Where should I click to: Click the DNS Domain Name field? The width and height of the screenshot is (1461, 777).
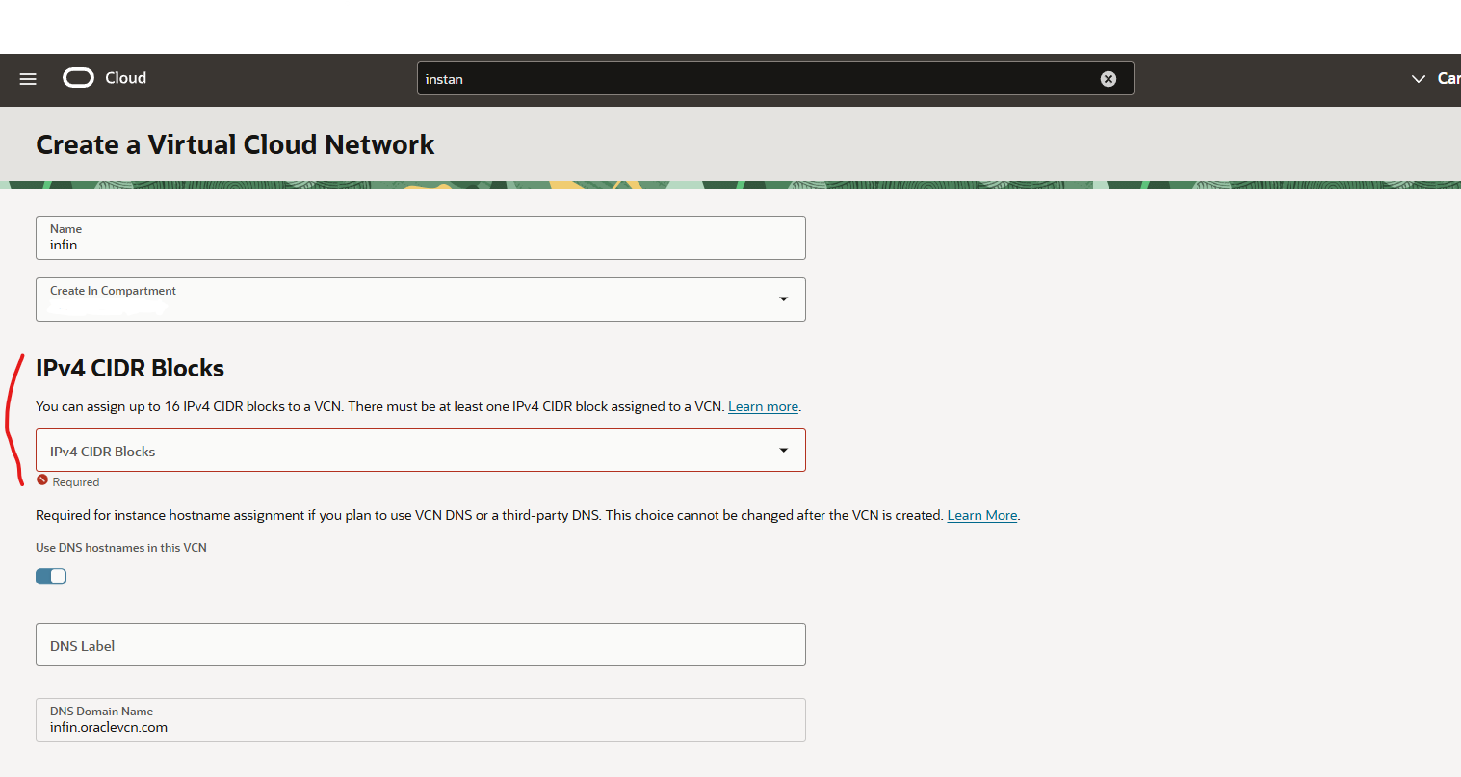point(421,720)
